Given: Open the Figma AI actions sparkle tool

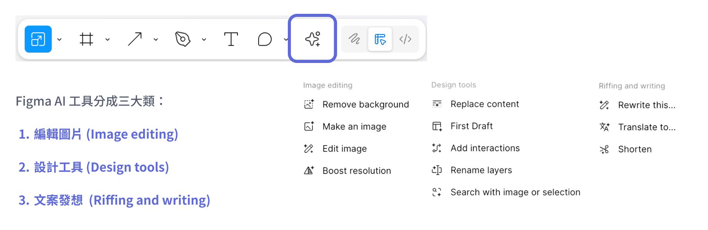Looking at the screenshot, I should [x=312, y=39].
